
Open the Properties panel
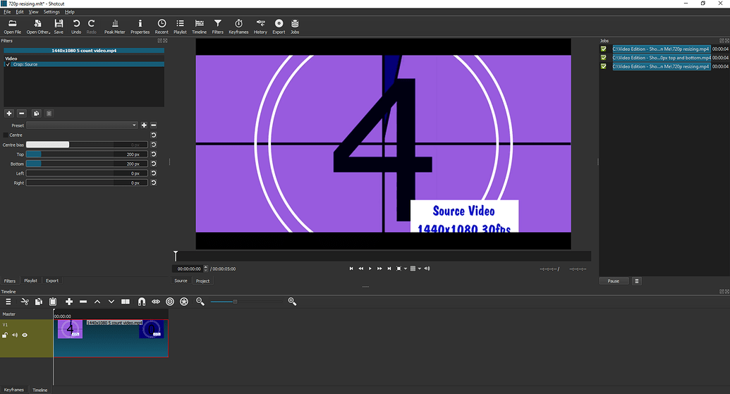(140, 27)
